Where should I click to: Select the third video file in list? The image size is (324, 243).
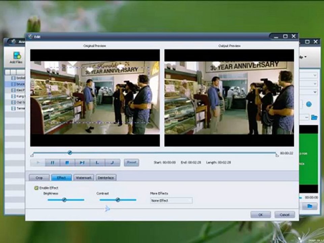click(x=15, y=90)
